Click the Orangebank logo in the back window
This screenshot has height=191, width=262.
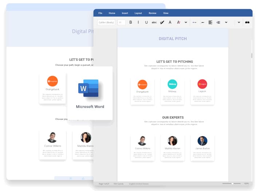(52, 81)
